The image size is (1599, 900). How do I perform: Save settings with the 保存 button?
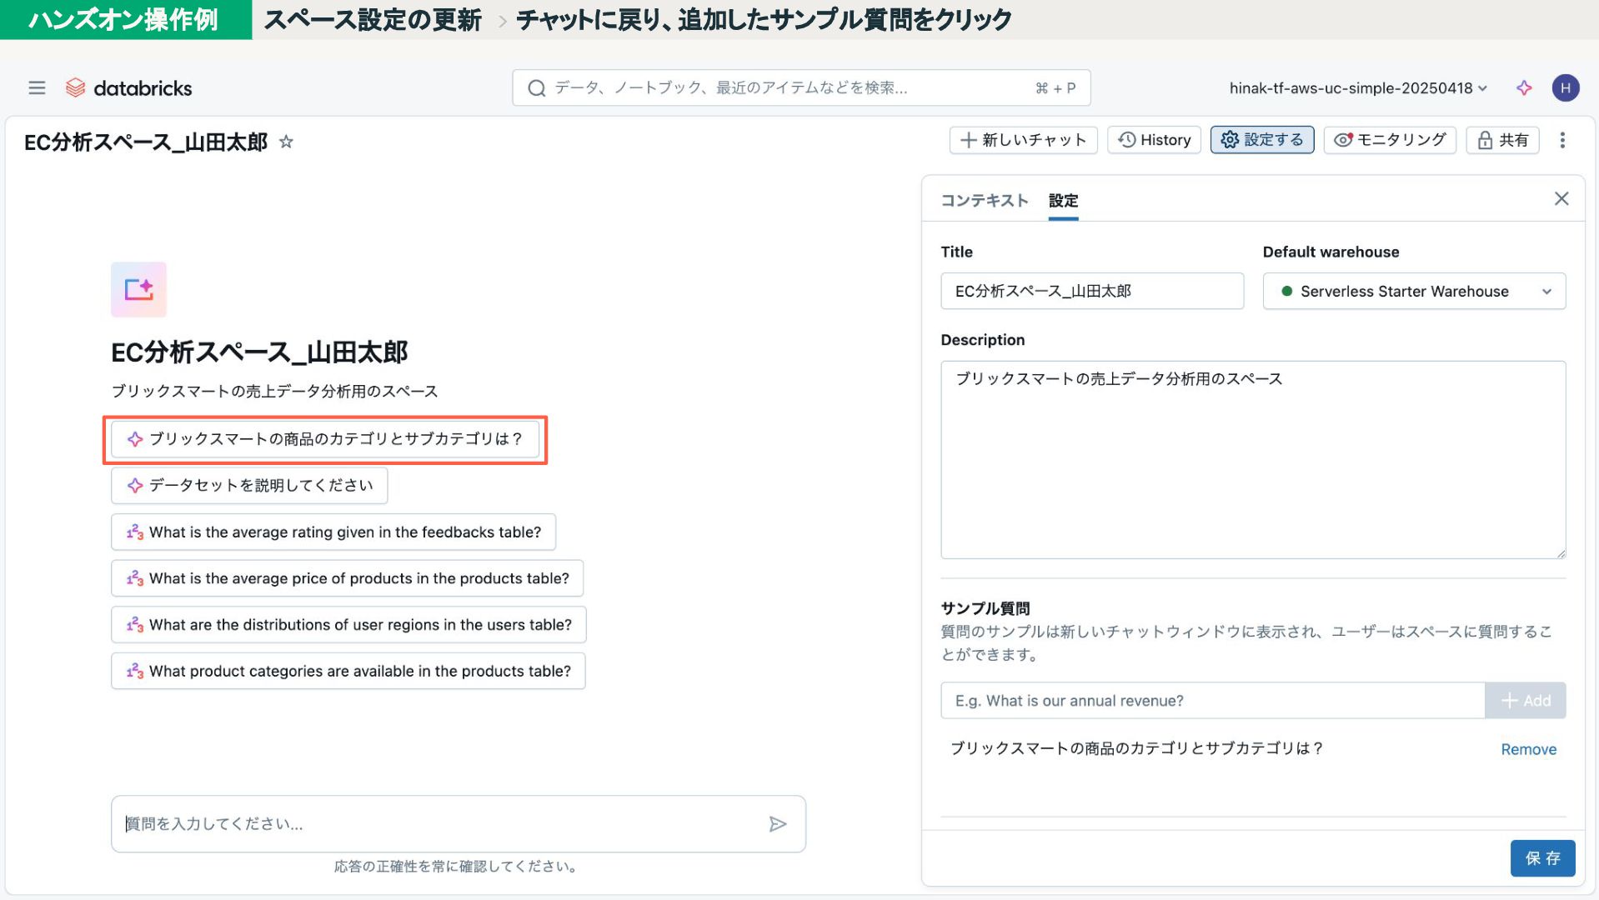point(1542,858)
